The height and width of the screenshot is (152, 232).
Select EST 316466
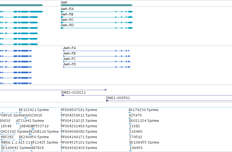(136, 132)
